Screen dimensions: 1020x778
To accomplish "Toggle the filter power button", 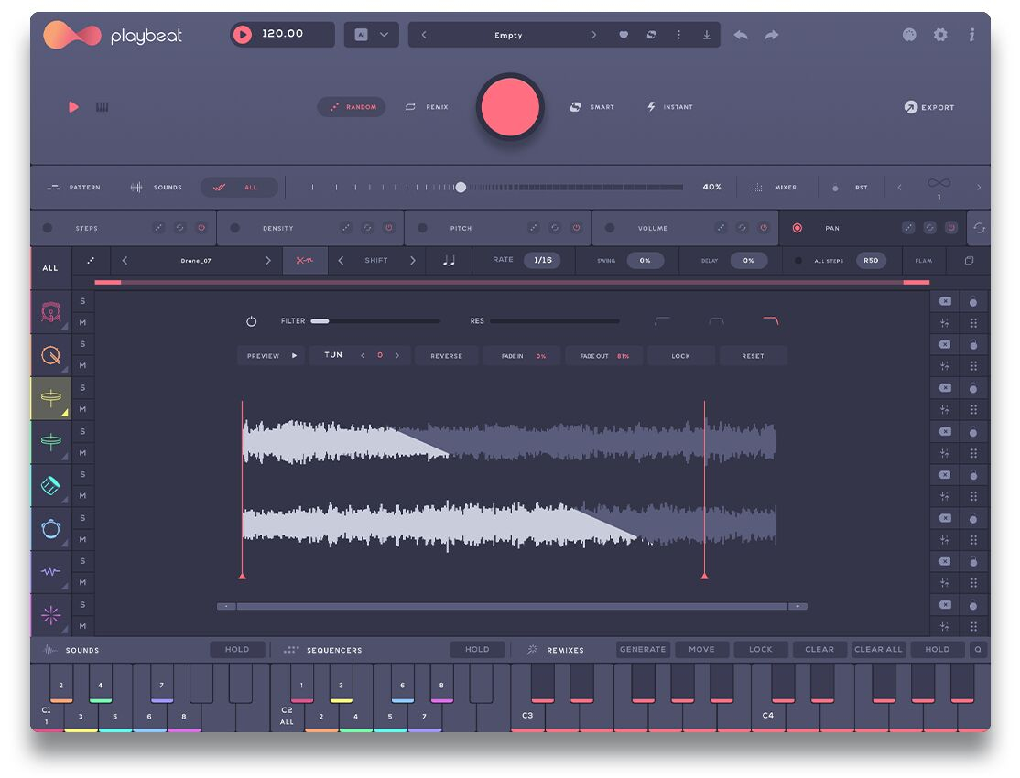I will 252,321.
